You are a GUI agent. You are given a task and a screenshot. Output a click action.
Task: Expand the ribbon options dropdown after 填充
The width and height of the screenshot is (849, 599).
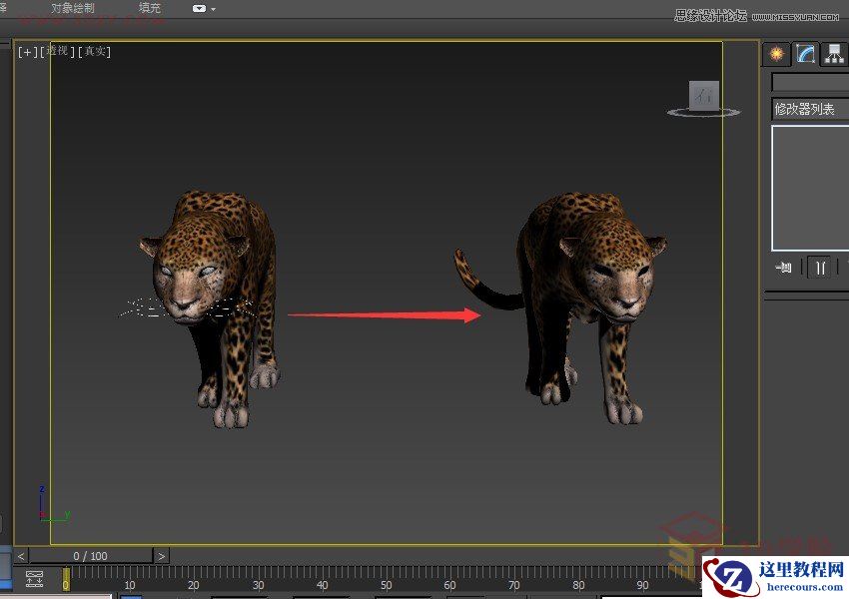(x=204, y=8)
